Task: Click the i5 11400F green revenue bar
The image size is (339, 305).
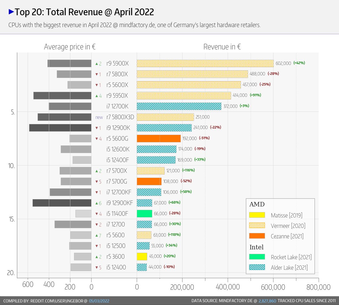Action: (144, 213)
